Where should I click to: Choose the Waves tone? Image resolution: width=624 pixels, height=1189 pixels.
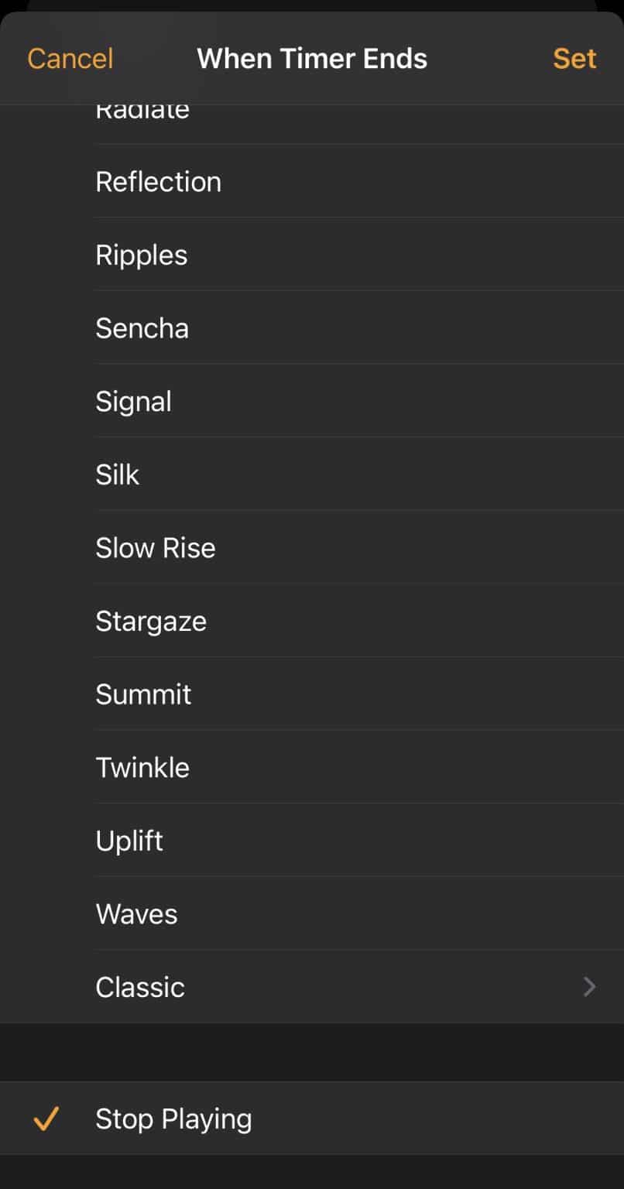[x=137, y=914]
